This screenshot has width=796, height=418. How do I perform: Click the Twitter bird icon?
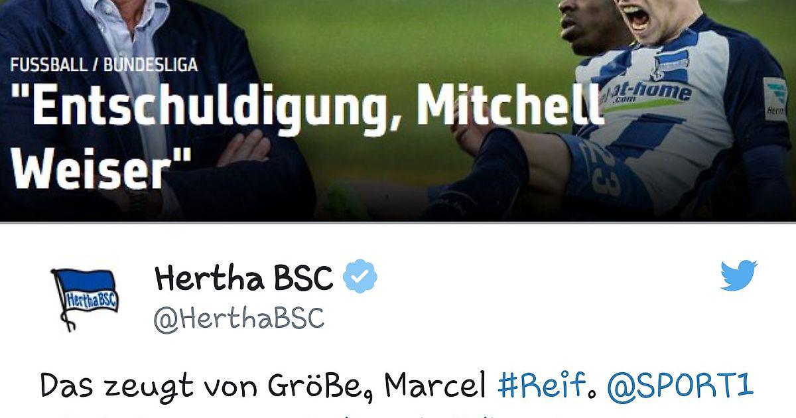(738, 275)
